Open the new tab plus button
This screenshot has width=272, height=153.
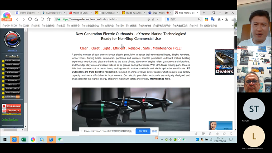click(204, 13)
